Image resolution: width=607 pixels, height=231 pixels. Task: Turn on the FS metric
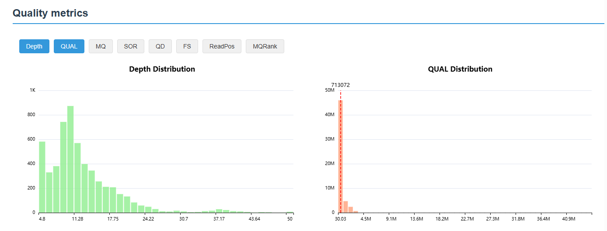[187, 46]
